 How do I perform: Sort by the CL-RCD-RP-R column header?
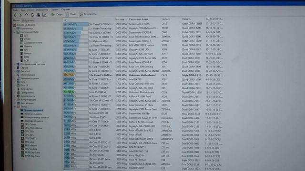(x=214, y=19)
